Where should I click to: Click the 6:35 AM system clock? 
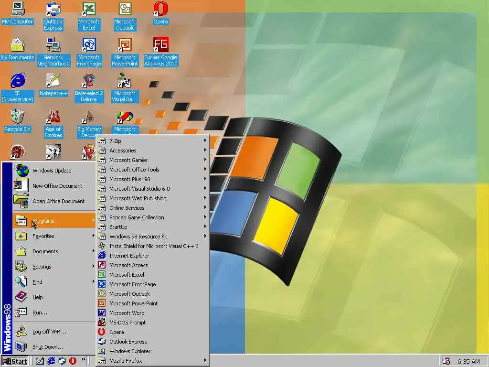[x=468, y=361]
